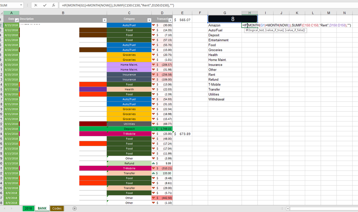Switch to the Codes sheet tab

[57, 208]
